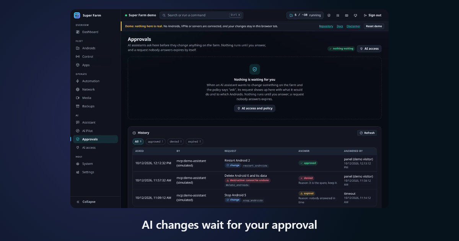Viewport: 459px width, 241px height.
Task: Click the running devices status pill
Action: 305,15
